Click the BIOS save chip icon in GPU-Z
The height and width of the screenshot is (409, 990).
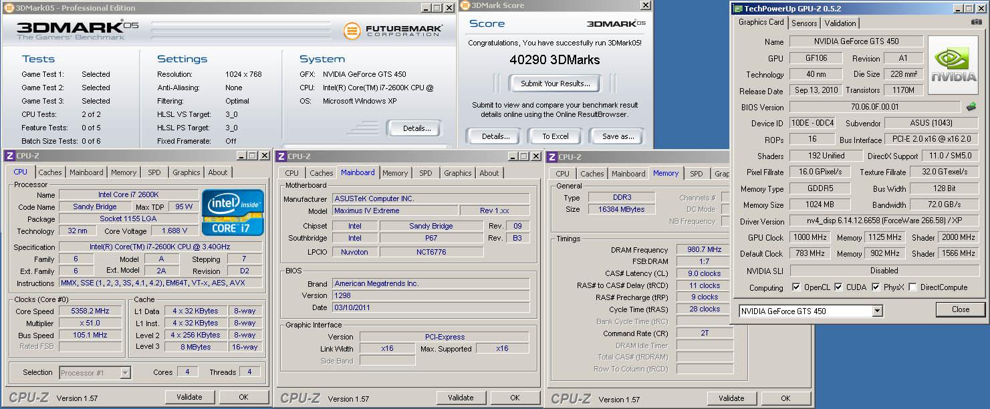coord(971,107)
